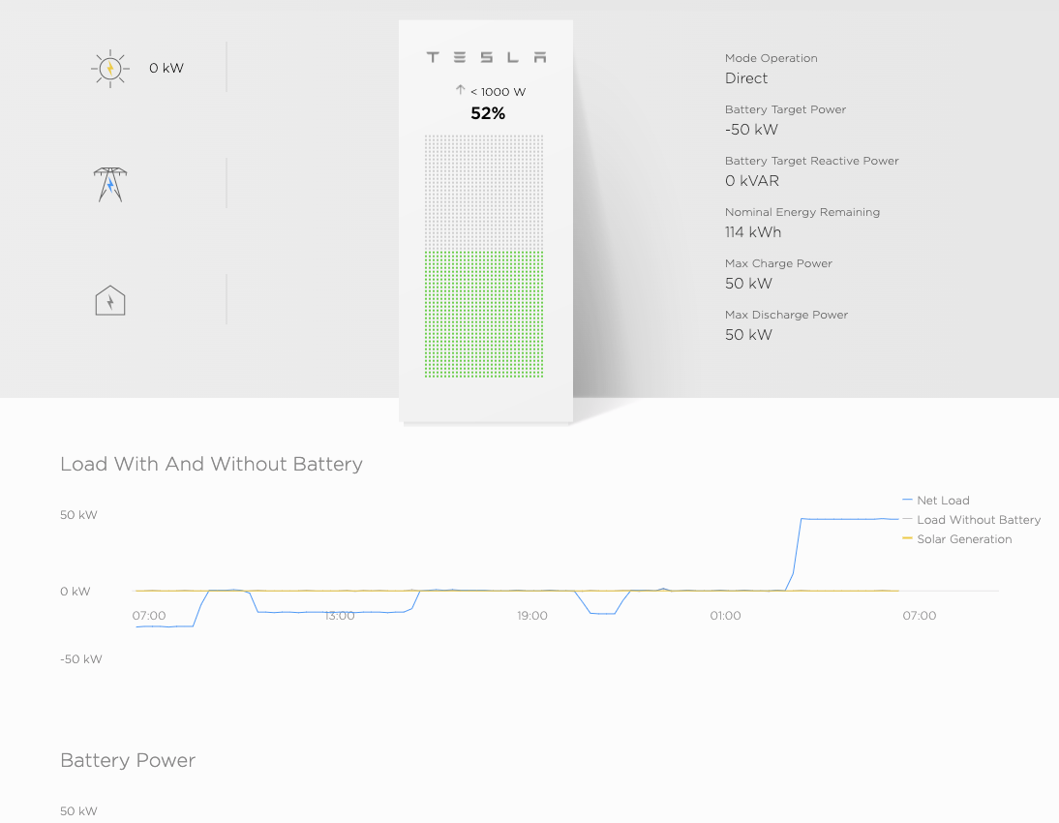The width and height of the screenshot is (1059, 823).
Task: Click the 52% battery charge label
Action: pyautogui.click(x=488, y=113)
